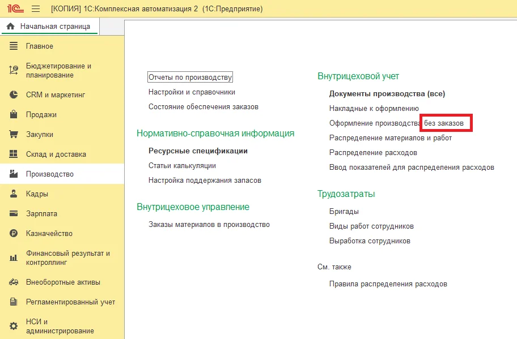Screen dimensions: 517x339
Task: Open the Казначейство section
Action: (62, 233)
